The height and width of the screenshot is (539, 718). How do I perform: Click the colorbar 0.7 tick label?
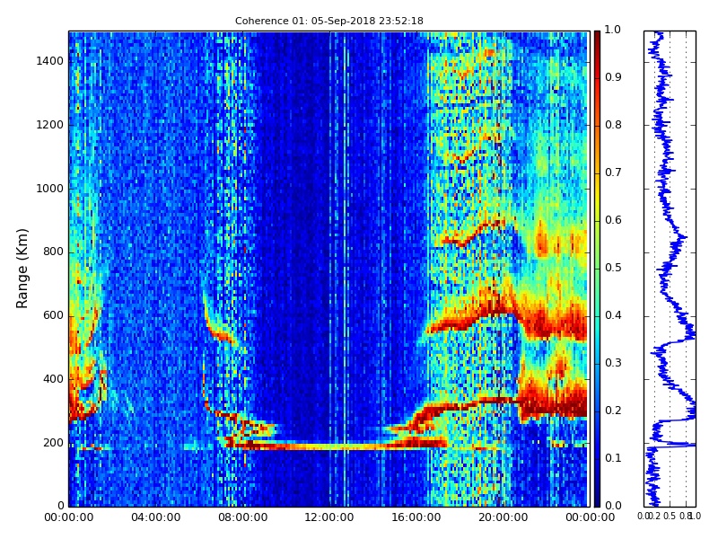[x=613, y=172]
